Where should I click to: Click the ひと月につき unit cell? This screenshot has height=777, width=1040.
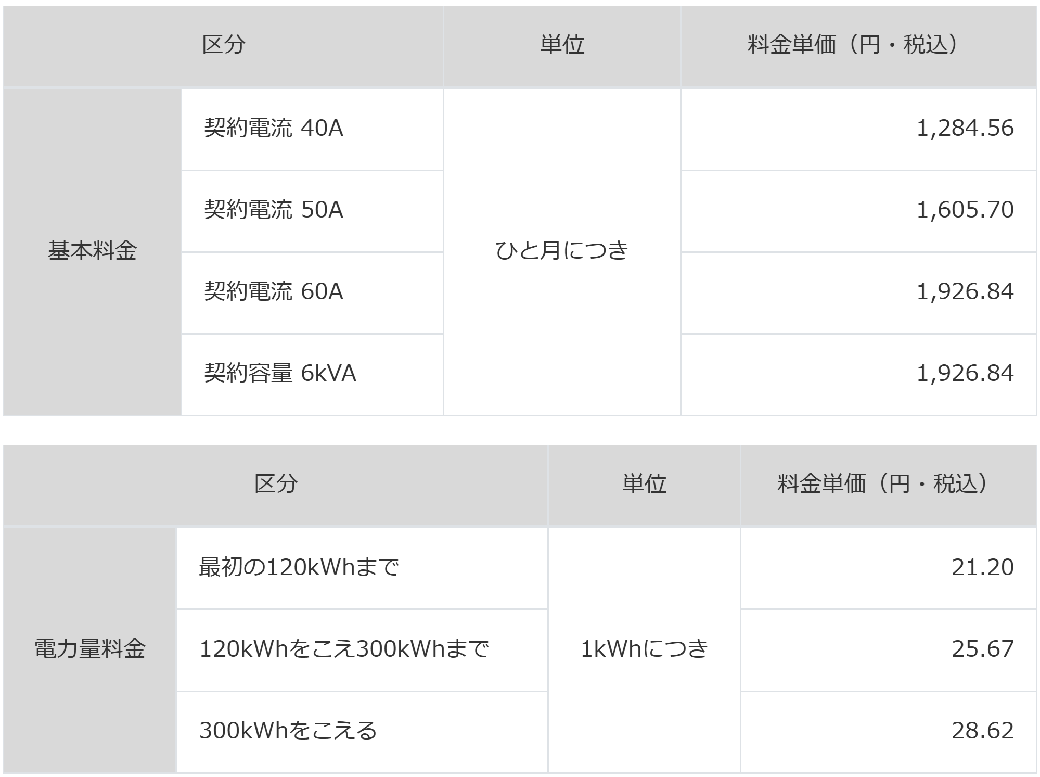coord(562,251)
